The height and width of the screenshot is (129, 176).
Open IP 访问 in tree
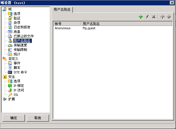tap(18, 90)
